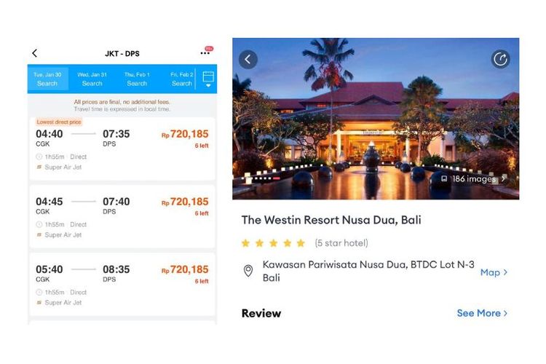This screenshot has height=364, width=546.
Task: Open the calendar date picker
Action: (x=208, y=79)
